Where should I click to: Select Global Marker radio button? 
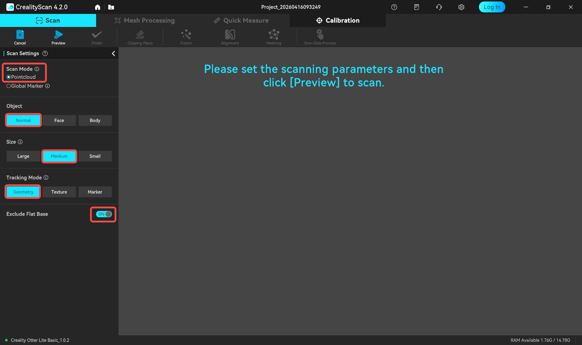click(x=8, y=86)
